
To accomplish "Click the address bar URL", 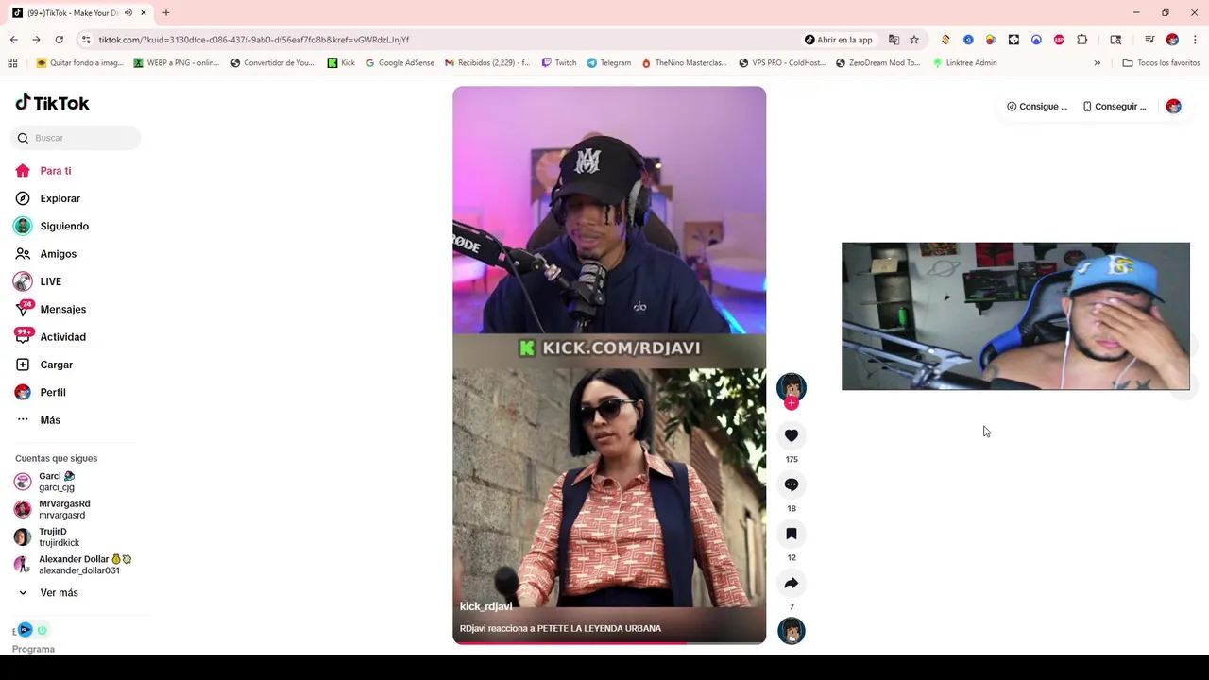I will click(x=253, y=40).
